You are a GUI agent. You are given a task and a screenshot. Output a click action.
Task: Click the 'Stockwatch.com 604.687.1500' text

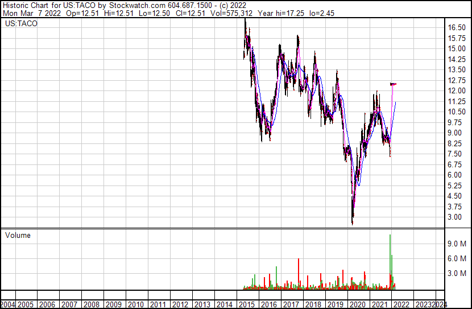pyautogui.click(x=161, y=6)
